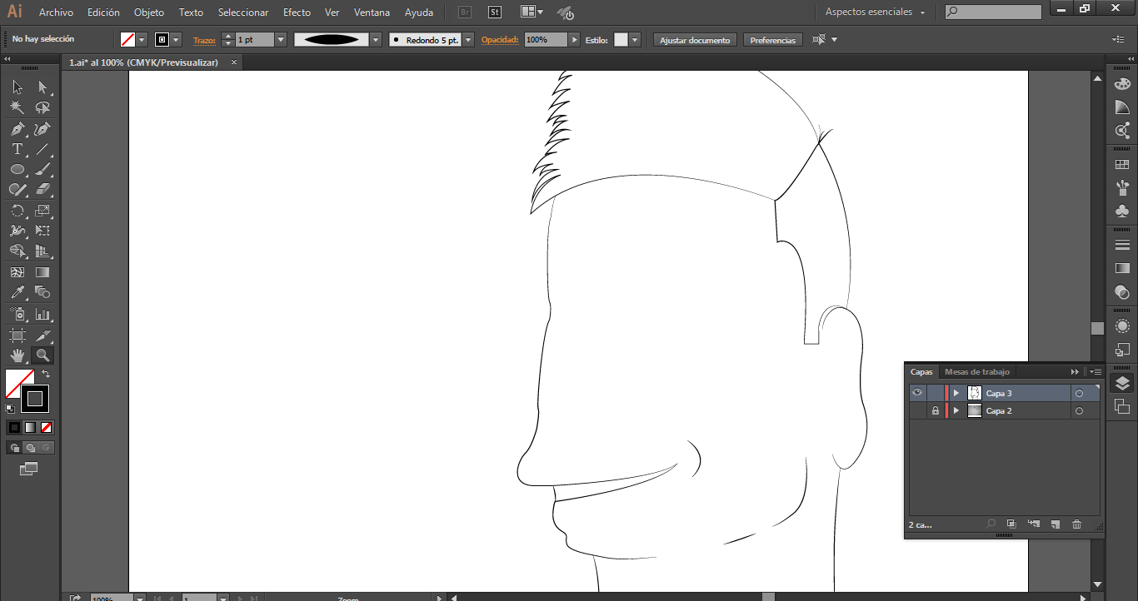This screenshot has width=1138, height=601.
Task: Open the Color panel palette icon
Action: [x=1122, y=84]
